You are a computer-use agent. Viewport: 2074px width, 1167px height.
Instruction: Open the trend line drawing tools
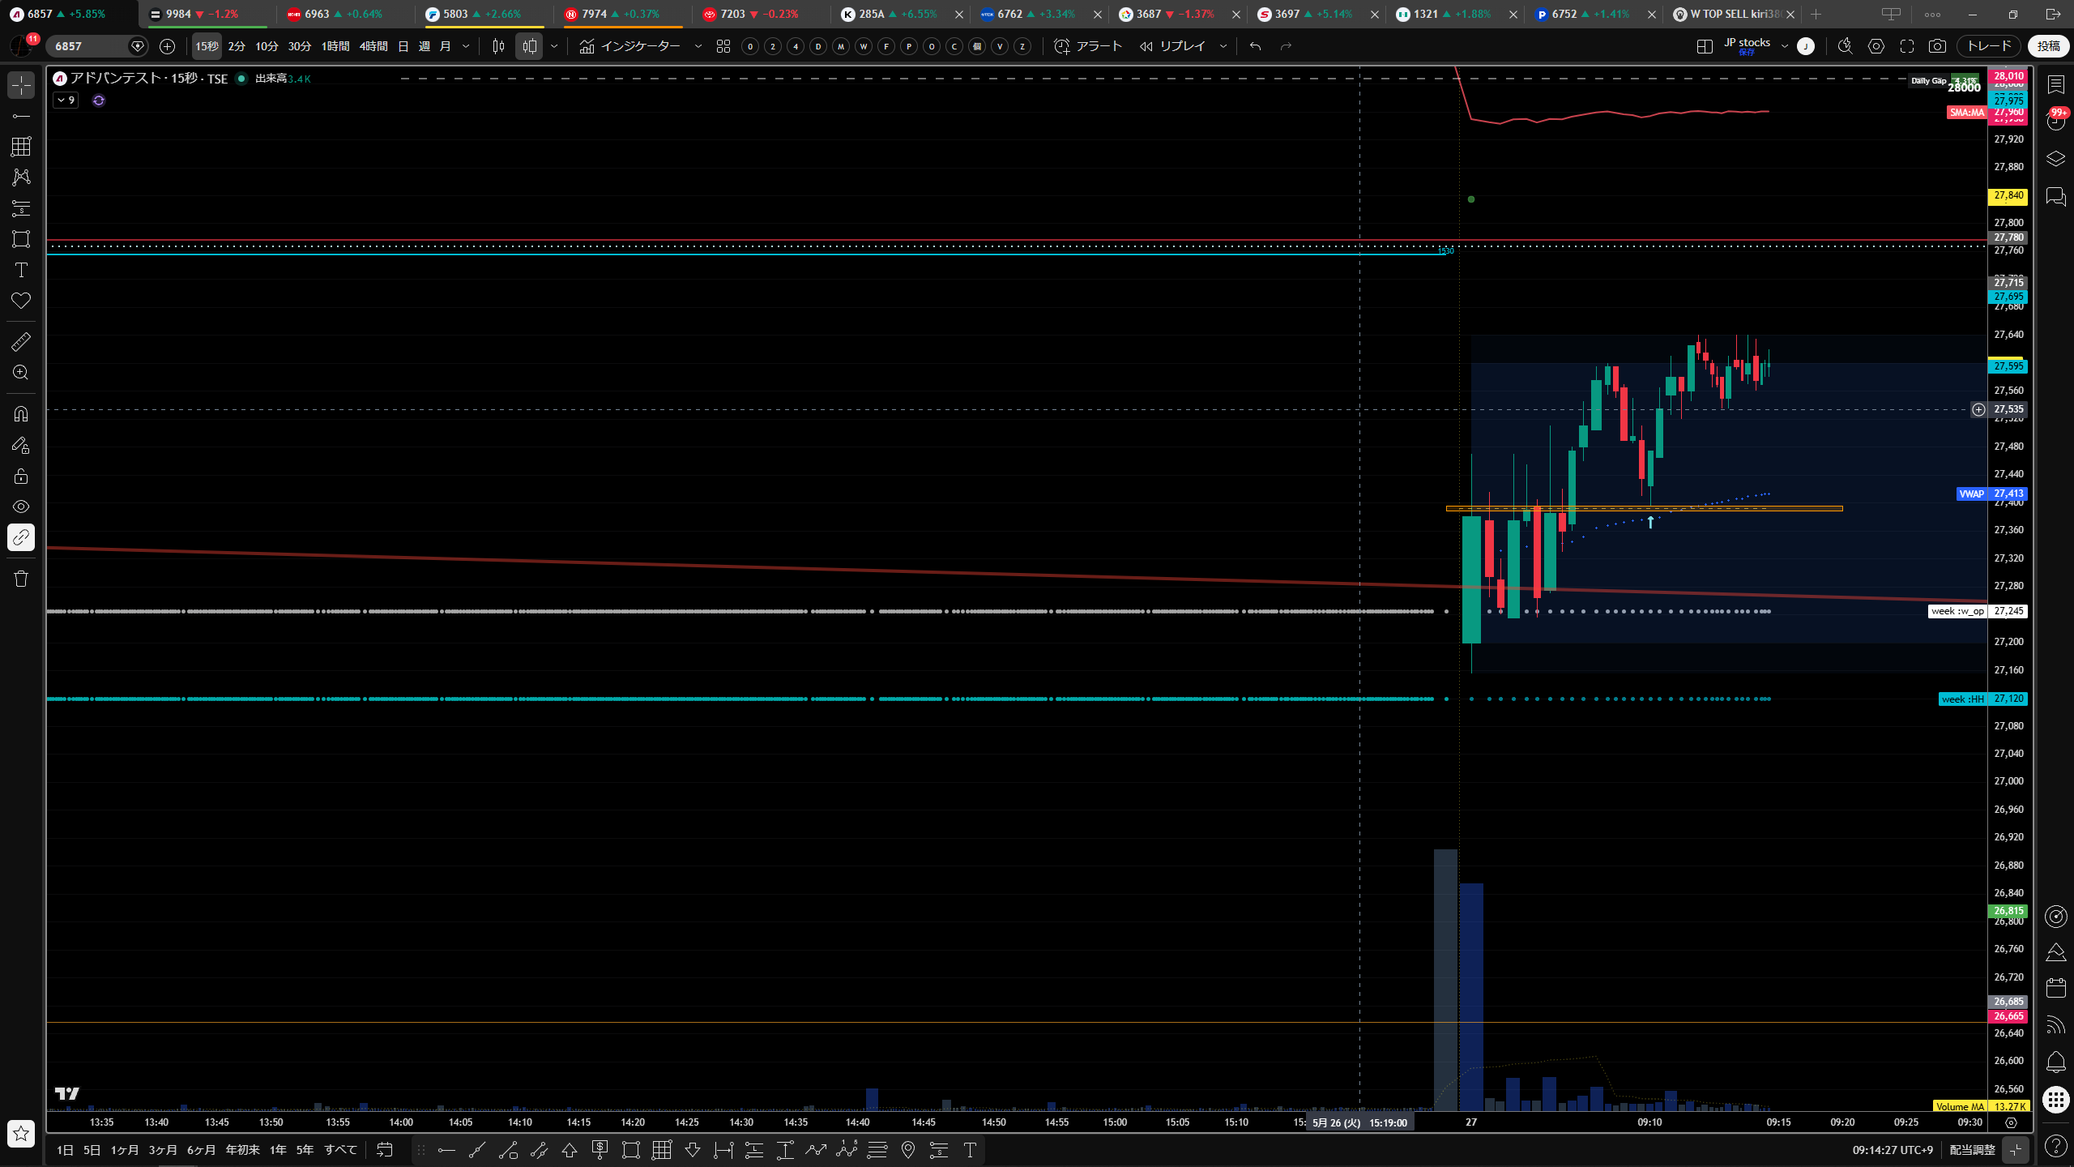point(21,116)
